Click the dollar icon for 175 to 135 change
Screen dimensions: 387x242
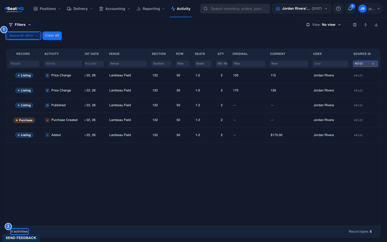tap(47, 91)
